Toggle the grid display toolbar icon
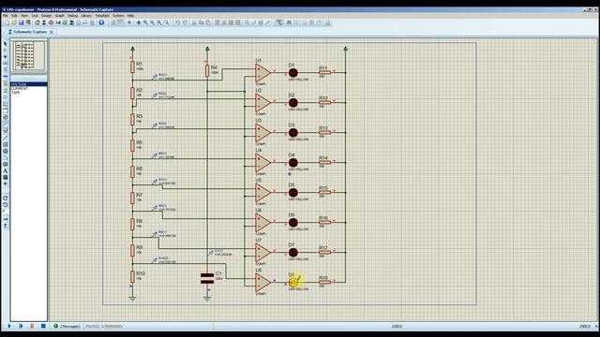This screenshot has height=337, width=600. coord(120,22)
